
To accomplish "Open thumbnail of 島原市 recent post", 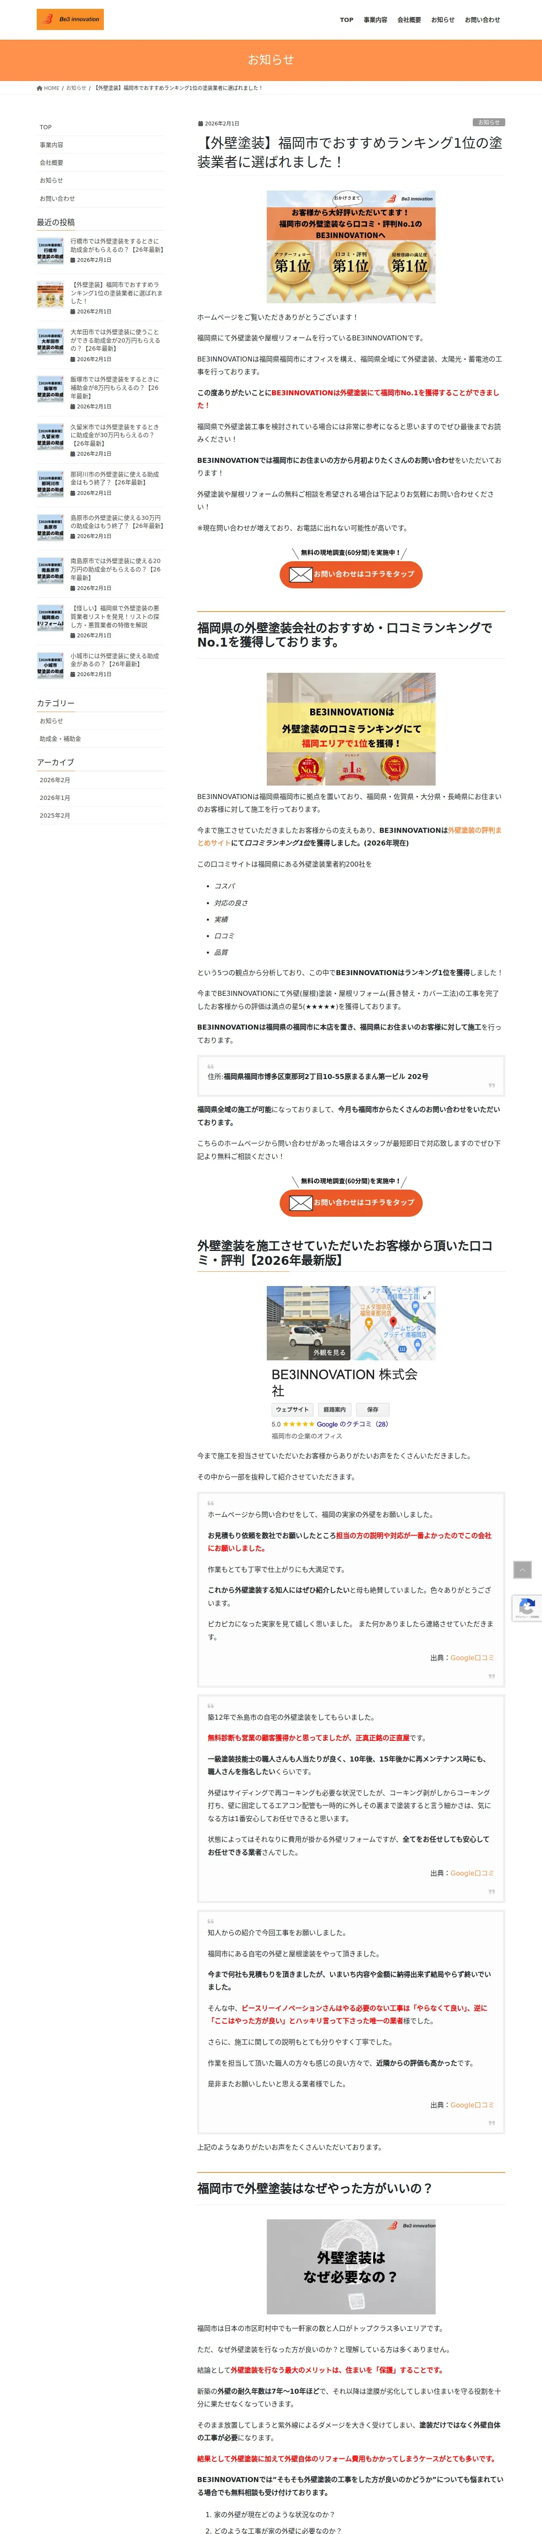I will [x=50, y=527].
